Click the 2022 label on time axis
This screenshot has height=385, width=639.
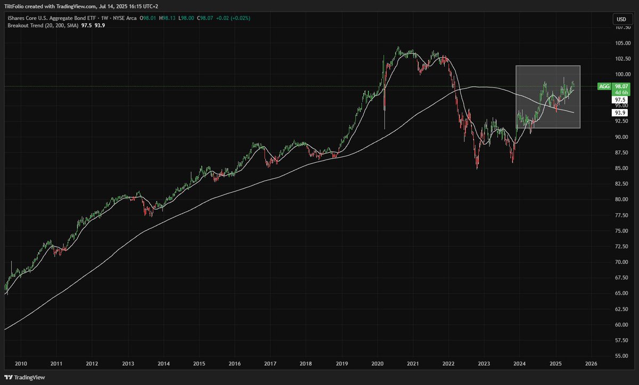coord(448,364)
